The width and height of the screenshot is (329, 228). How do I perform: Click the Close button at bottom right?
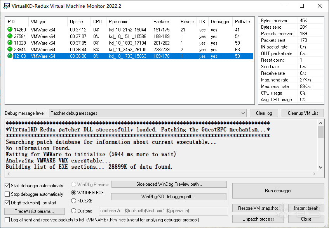pos(306,219)
